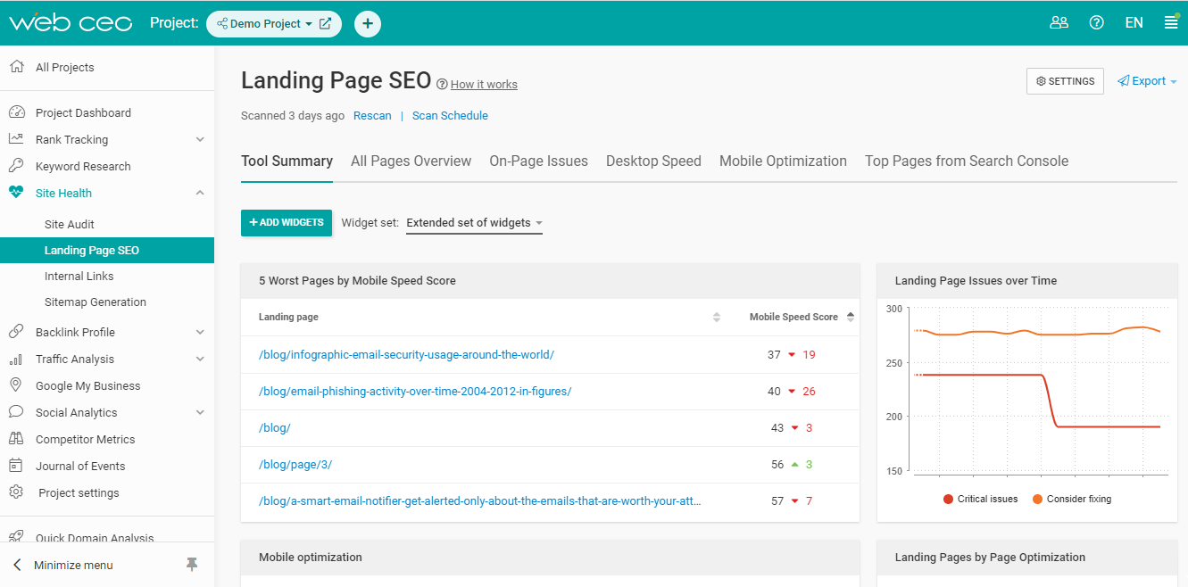Click the help question mark icon in header
The image size is (1188, 587).
tap(1097, 23)
